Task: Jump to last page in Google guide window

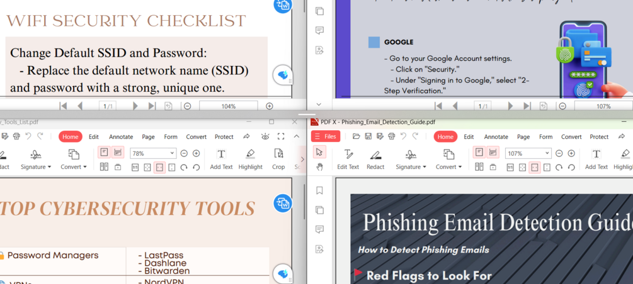Action: click(x=527, y=106)
